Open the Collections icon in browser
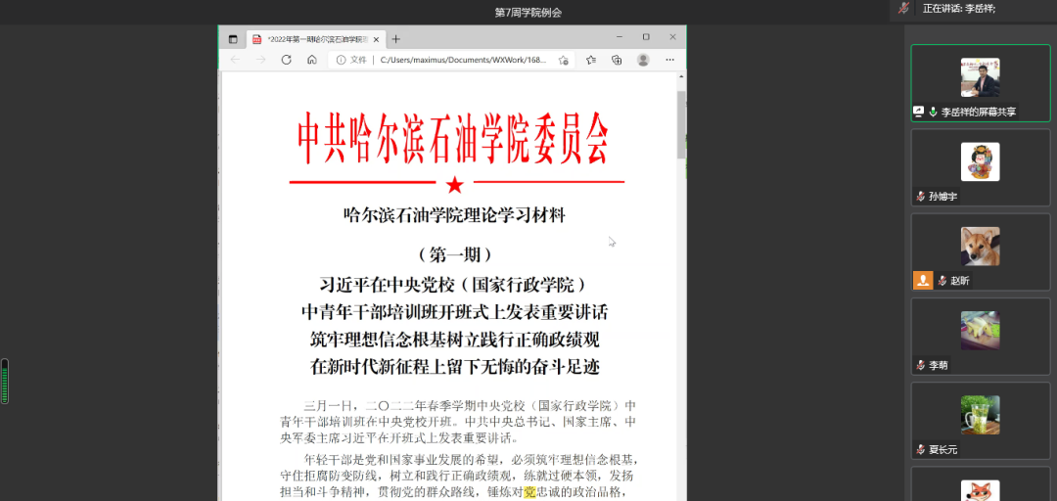Viewport: 1057px width, 501px height. pos(617,60)
